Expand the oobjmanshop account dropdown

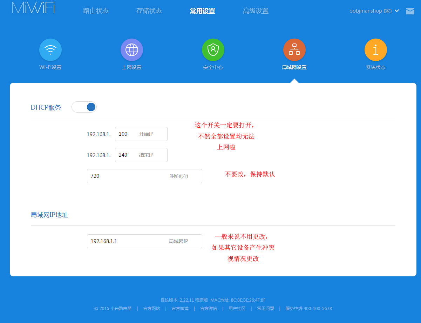pyautogui.click(x=374, y=11)
